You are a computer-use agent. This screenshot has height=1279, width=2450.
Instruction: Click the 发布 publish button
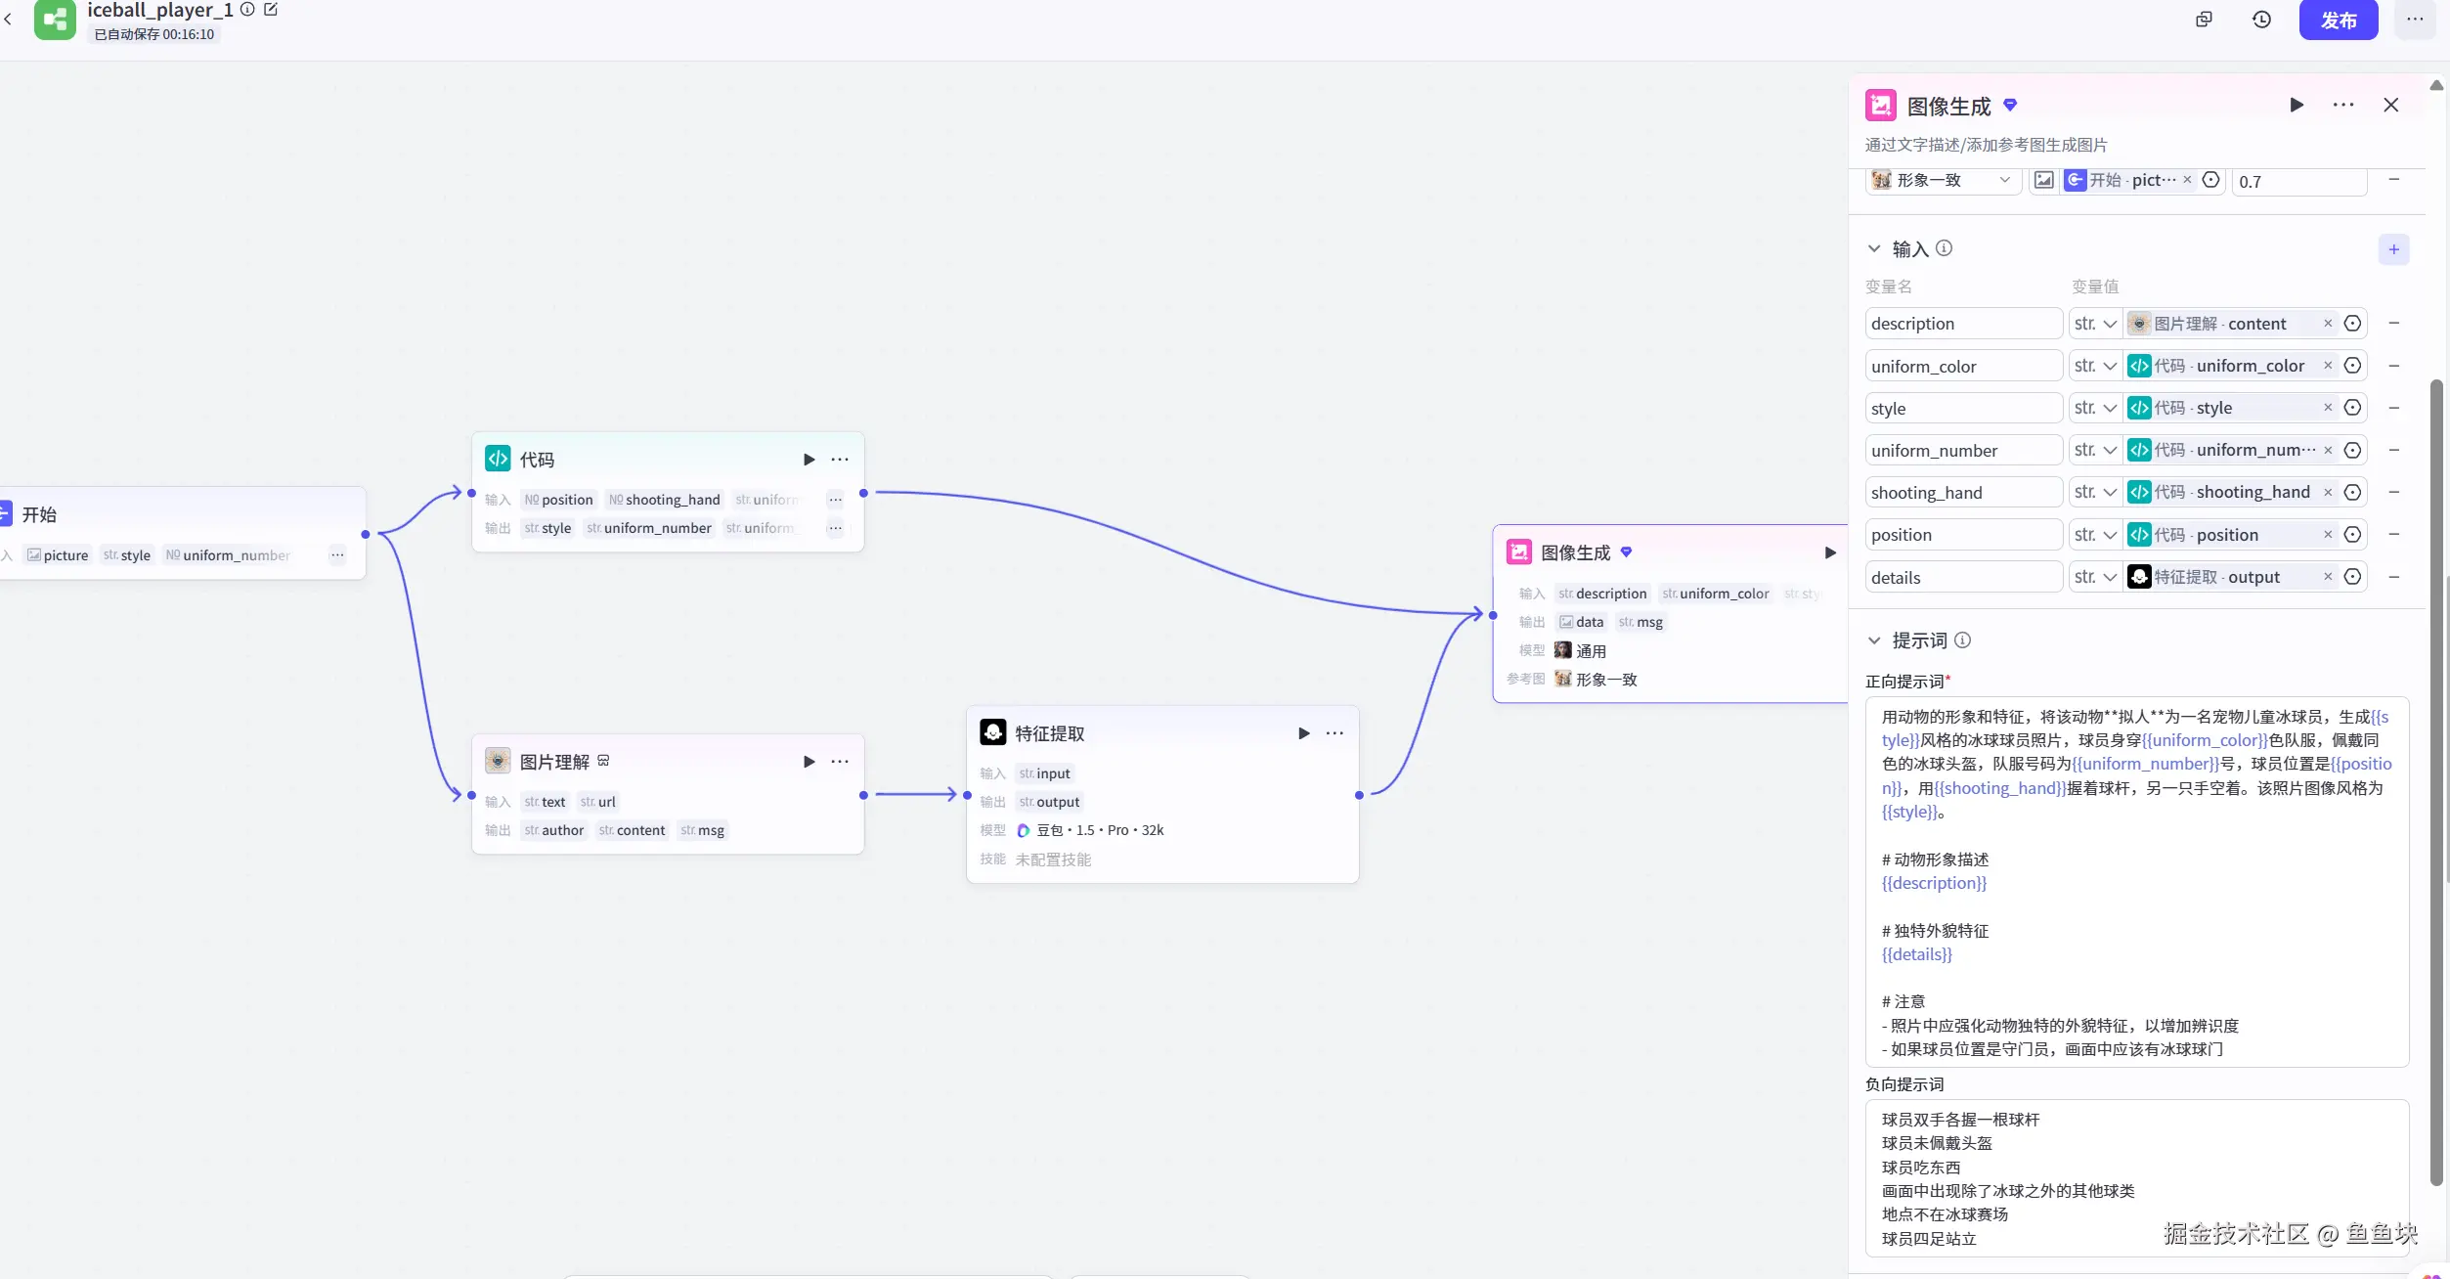[x=2338, y=21]
